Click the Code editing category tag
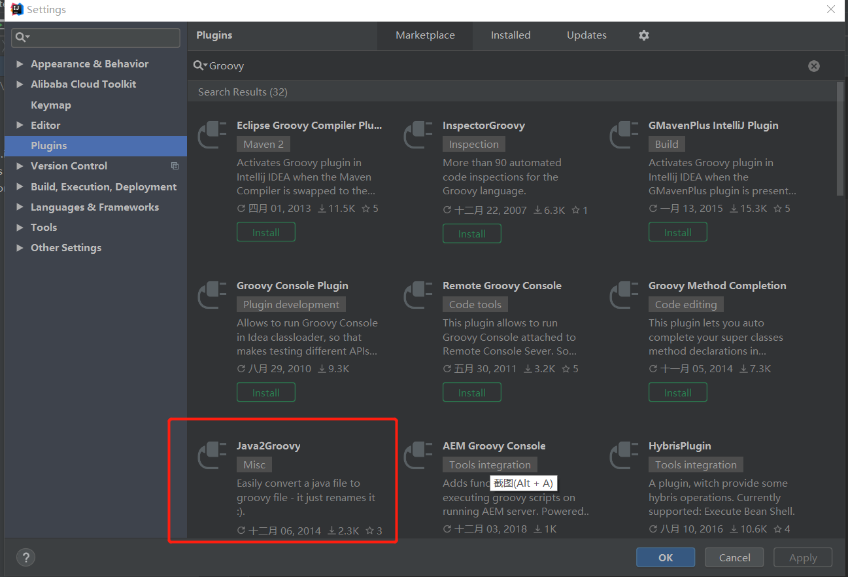The height and width of the screenshot is (577, 848). [x=686, y=304]
